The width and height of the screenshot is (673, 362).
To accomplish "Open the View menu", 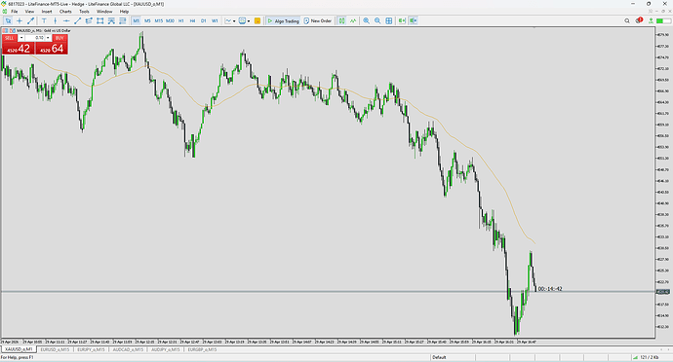I will click(x=29, y=12).
